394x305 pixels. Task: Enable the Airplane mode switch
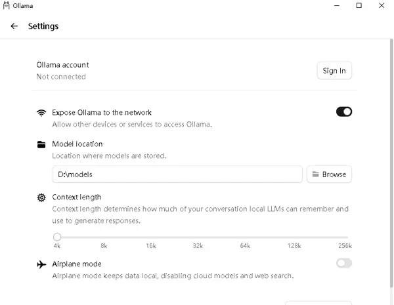[343, 263]
